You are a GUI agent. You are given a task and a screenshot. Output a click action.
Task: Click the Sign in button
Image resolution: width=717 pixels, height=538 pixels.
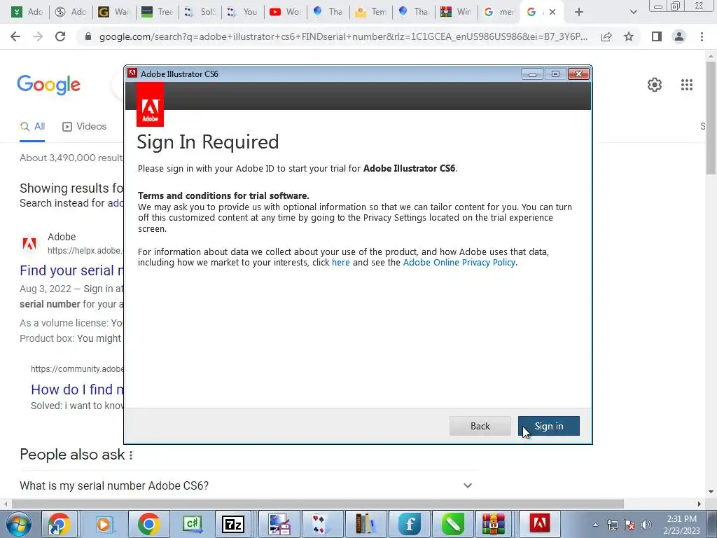click(x=548, y=426)
